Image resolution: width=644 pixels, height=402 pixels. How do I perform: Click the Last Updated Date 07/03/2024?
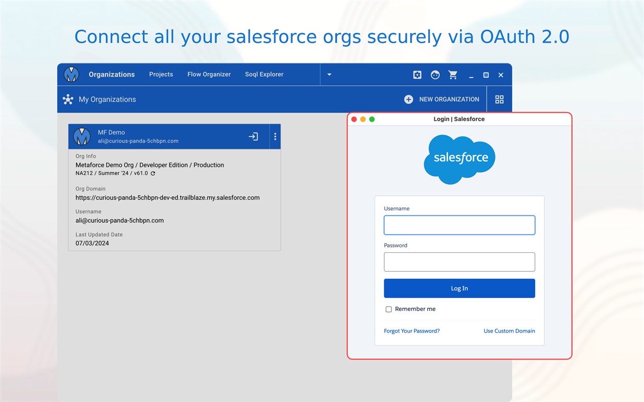click(92, 243)
